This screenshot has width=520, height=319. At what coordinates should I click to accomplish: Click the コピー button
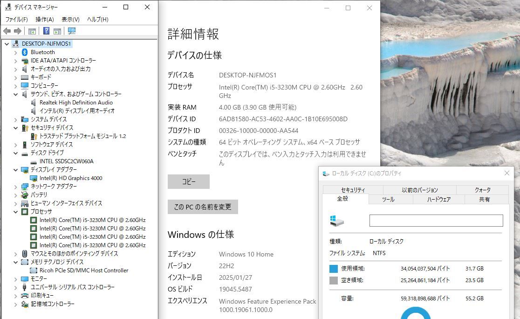pyautogui.click(x=189, y=181)
